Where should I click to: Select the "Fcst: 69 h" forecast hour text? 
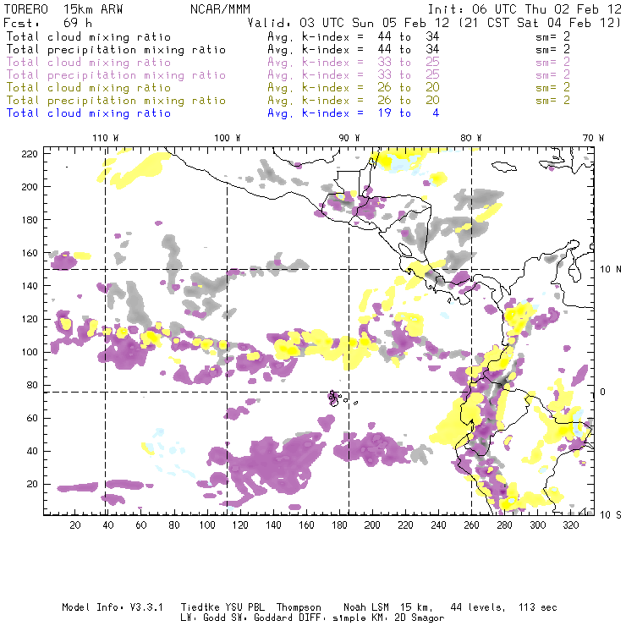point(47,23)
